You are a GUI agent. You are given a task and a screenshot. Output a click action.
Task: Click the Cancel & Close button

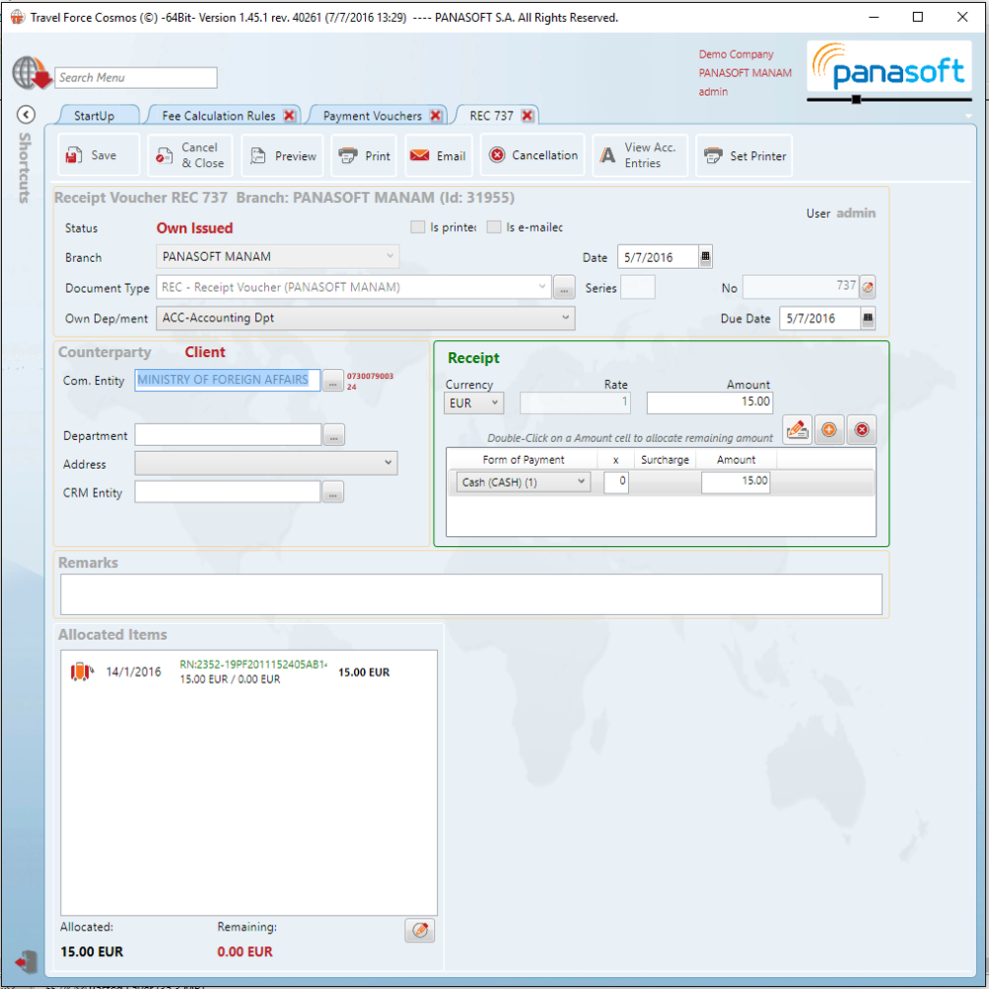pos(191,155)
